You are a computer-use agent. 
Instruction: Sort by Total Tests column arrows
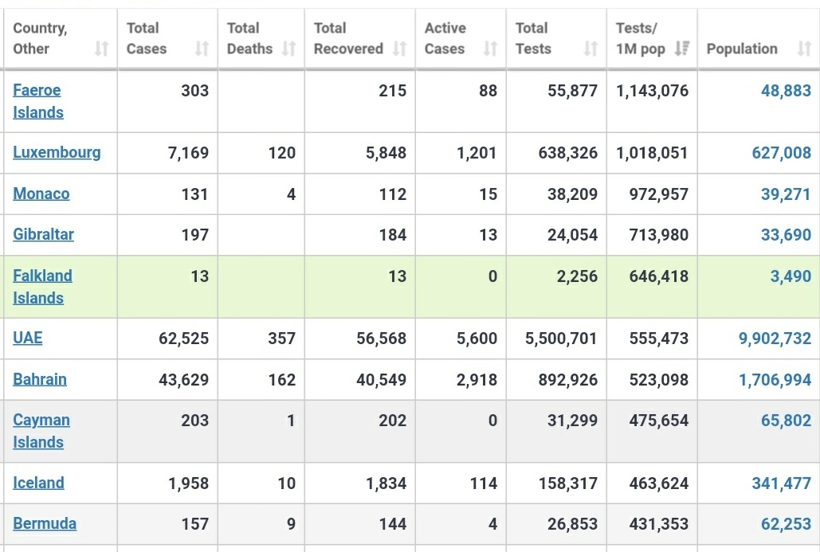590,49
